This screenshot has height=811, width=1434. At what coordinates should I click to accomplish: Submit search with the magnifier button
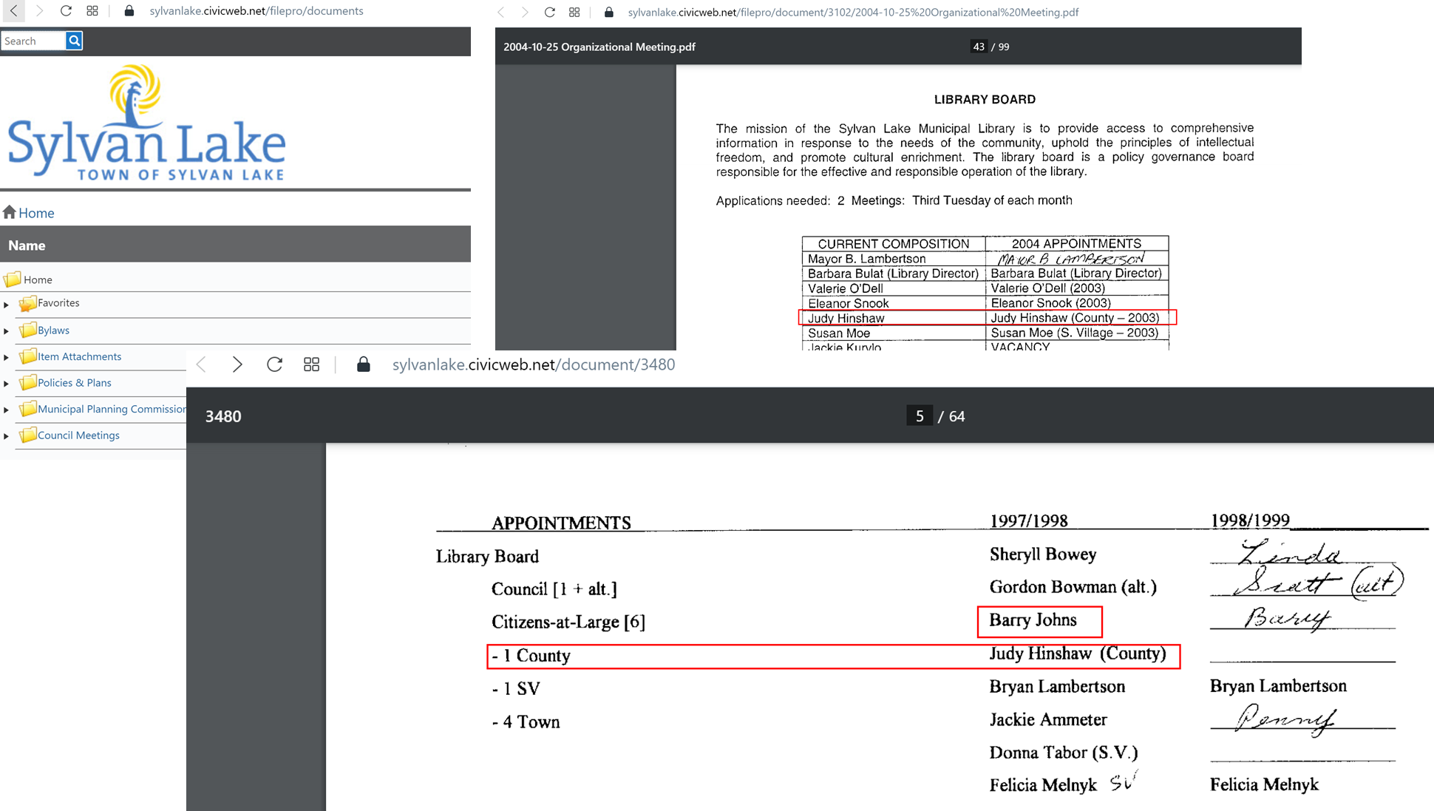click(x=74, y=41)
